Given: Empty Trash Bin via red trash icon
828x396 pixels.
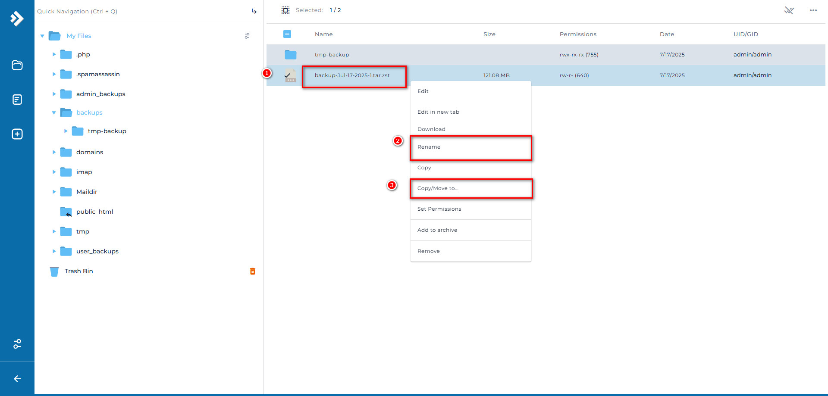Looking at the screenshot, I should tap(253, 271).
